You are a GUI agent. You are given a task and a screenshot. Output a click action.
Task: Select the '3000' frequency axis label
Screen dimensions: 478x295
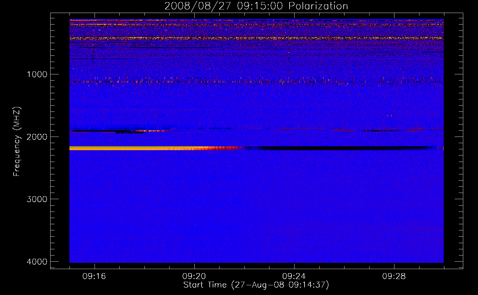click(x=37, y=199)
